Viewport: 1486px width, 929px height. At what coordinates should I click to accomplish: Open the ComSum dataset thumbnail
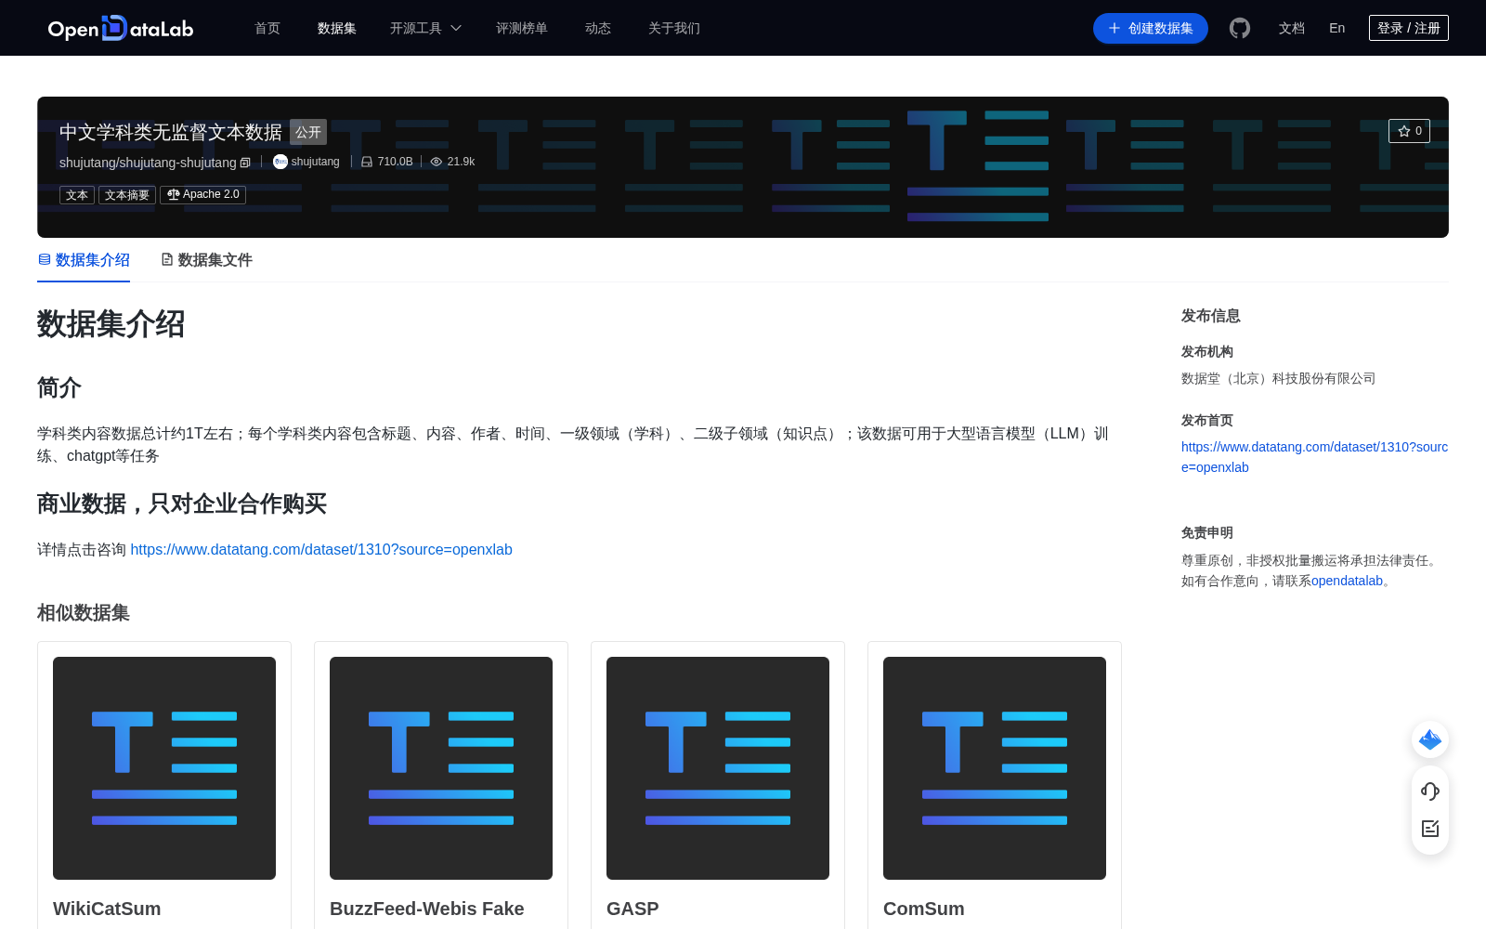995,768
